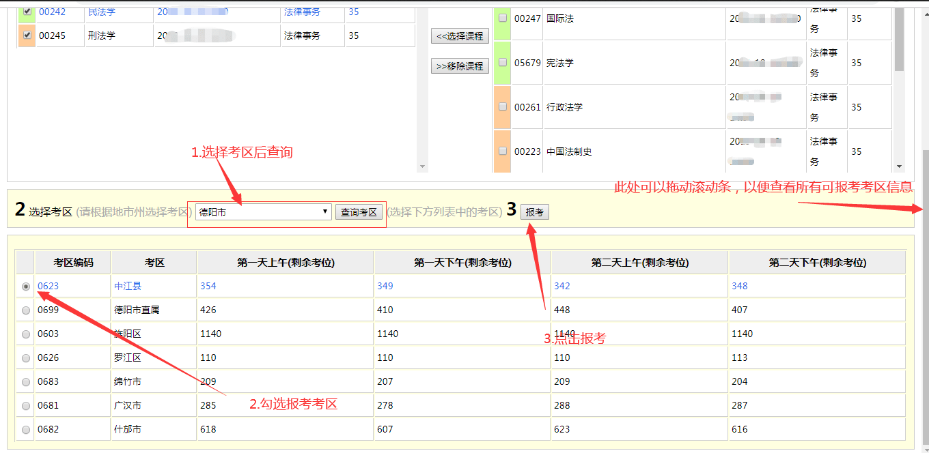Select the 0623 中江县 radio button
Image resolution: width=929 pixels, height=453 pixels.
pyautogui.click(x=26, y=287)
